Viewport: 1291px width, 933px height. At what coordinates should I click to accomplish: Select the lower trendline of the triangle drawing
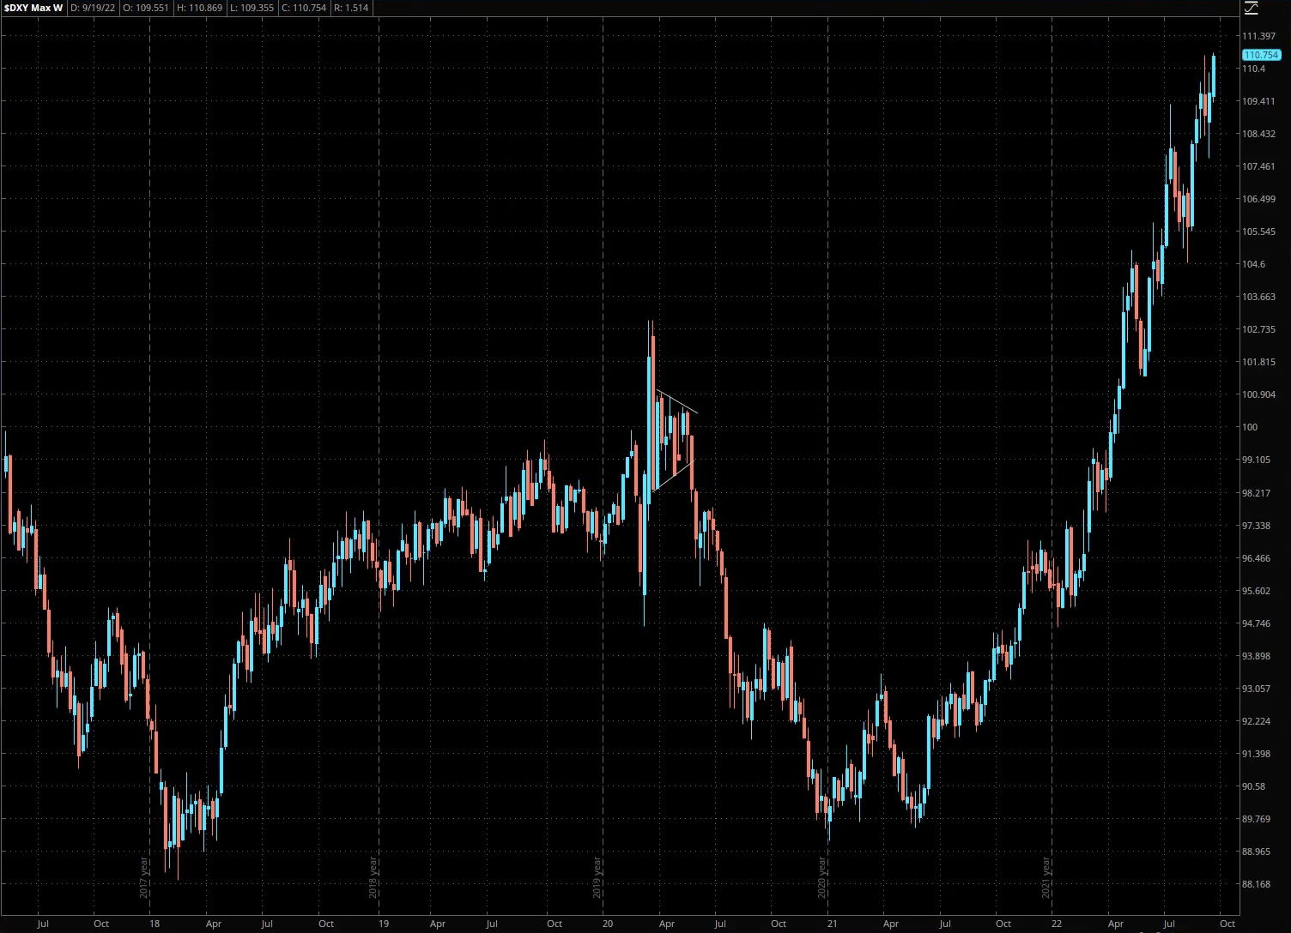(x=673, y=477)
